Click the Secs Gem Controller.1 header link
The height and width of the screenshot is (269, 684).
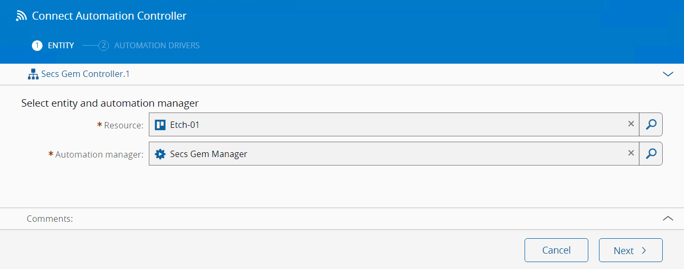(85, 74)
